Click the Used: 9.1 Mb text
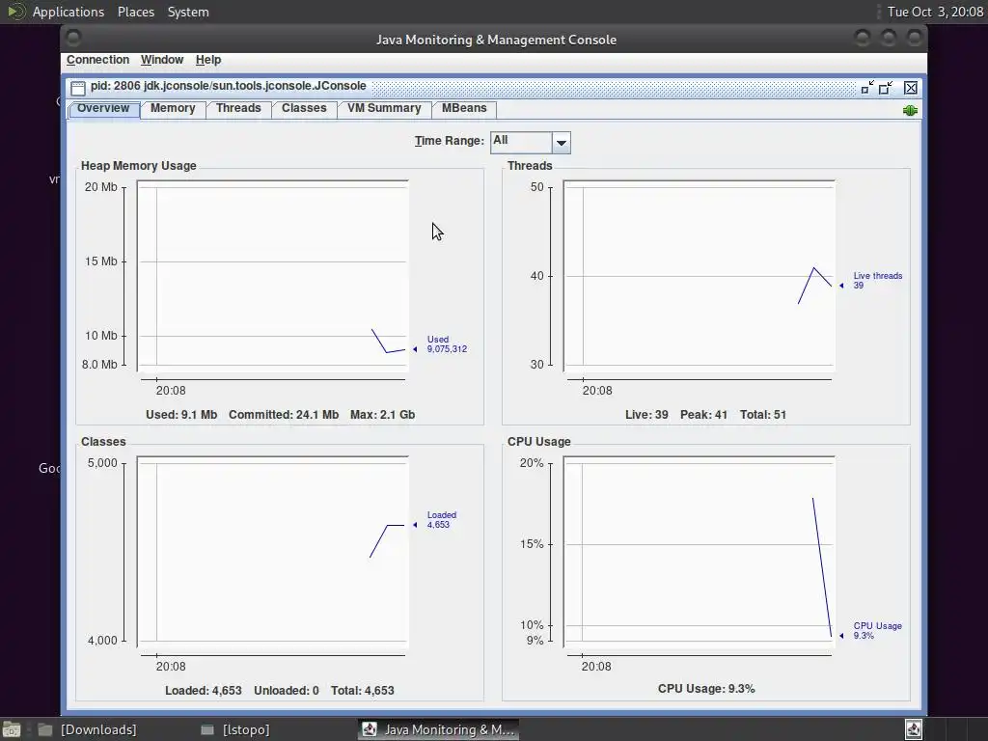The height and width of the screenshot is (741, 988). point(181,415)
